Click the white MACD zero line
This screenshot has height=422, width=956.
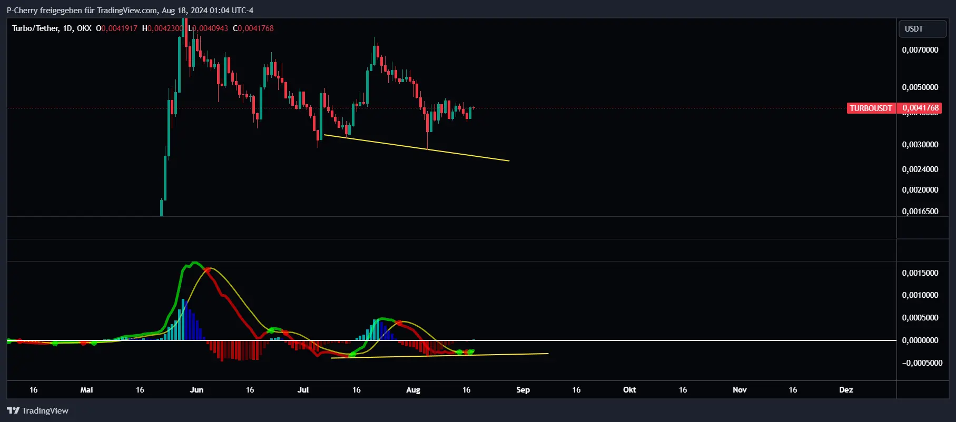[451, 340]
